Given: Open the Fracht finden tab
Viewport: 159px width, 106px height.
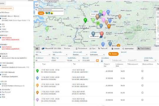Looking at the screenshot, I should [144, 49].
